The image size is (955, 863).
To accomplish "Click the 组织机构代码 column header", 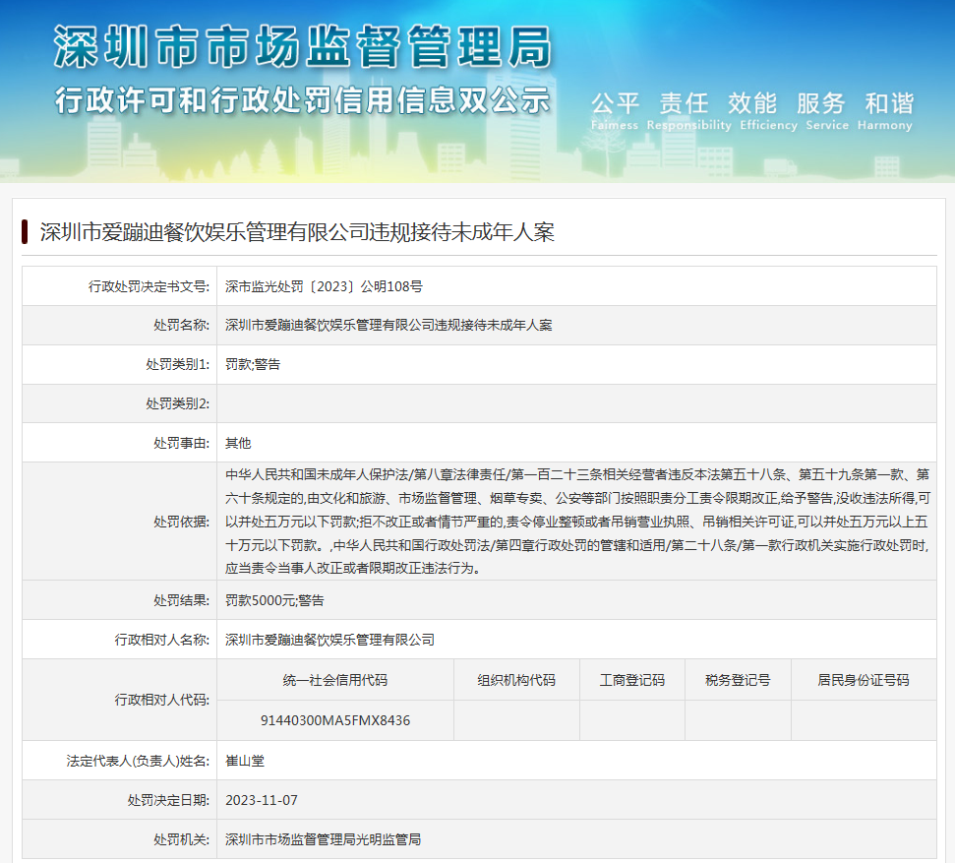I will click(516, 680).
